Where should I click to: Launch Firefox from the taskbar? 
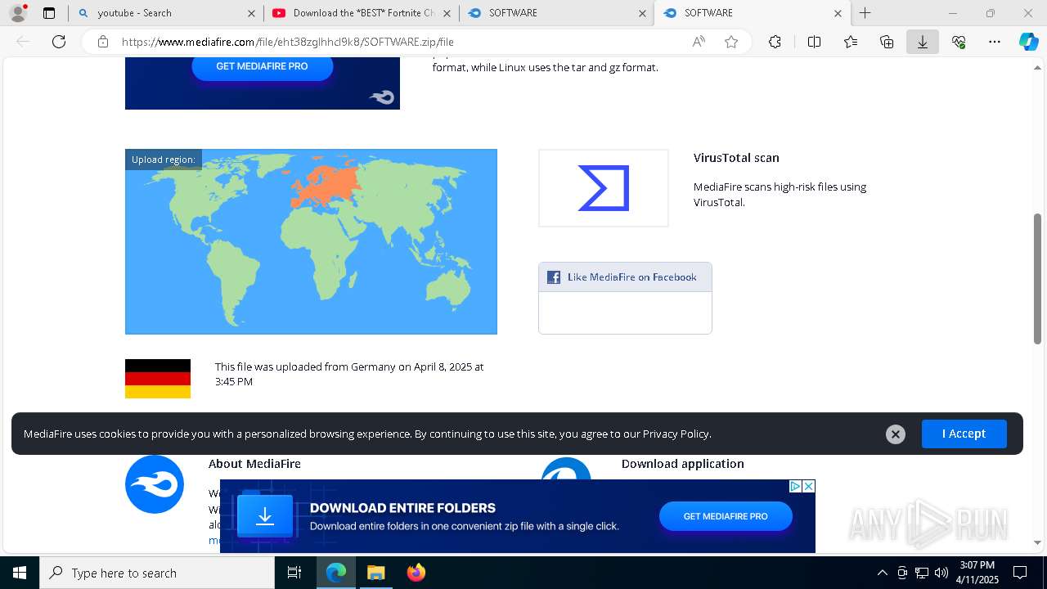pos(416,573)
